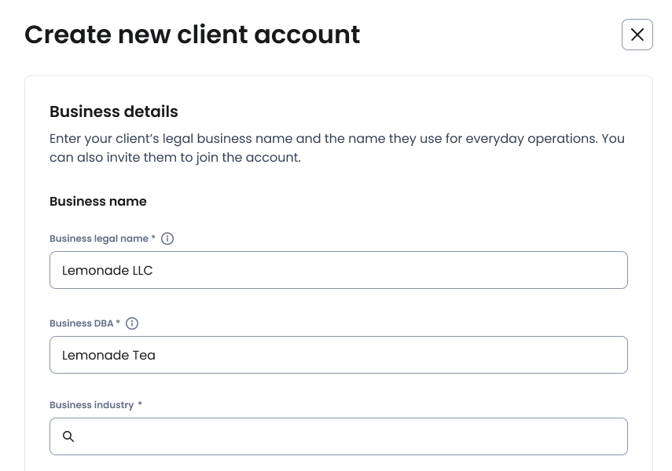Click the "Lemonade LLC" text value
The height and width of the screenshot is (471, 672).
pos(108,271)
